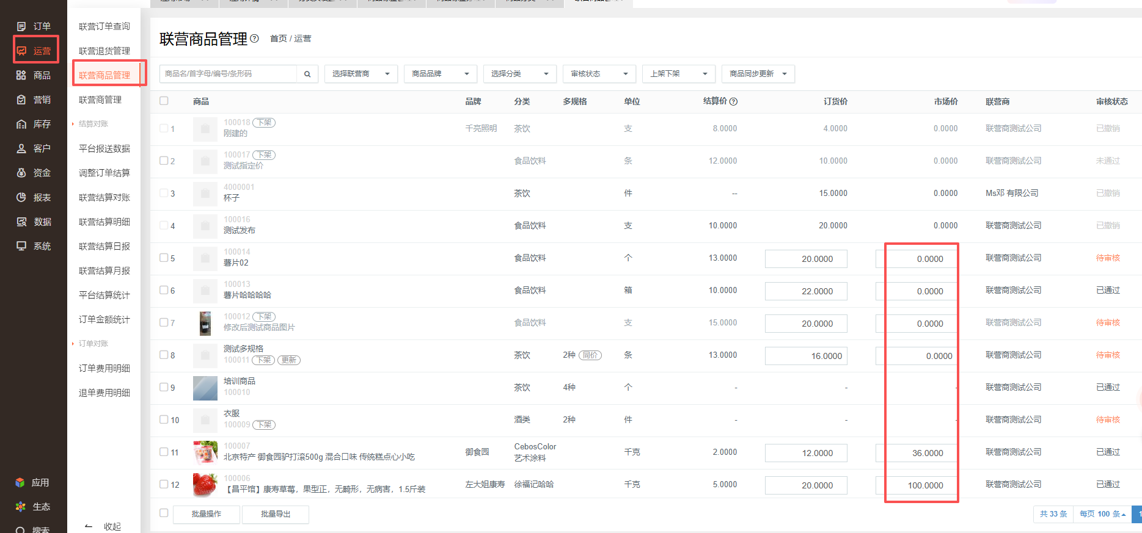1142x533 pixels.
Task: Click the search magnifier button
Action: pyautogui.click(x=307, y=74)
